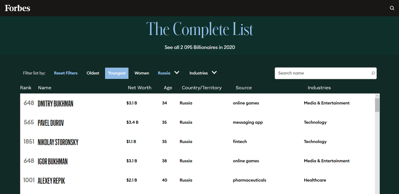Open the search magnifier icon in header
Screen dimensions: 399x194
392,8
